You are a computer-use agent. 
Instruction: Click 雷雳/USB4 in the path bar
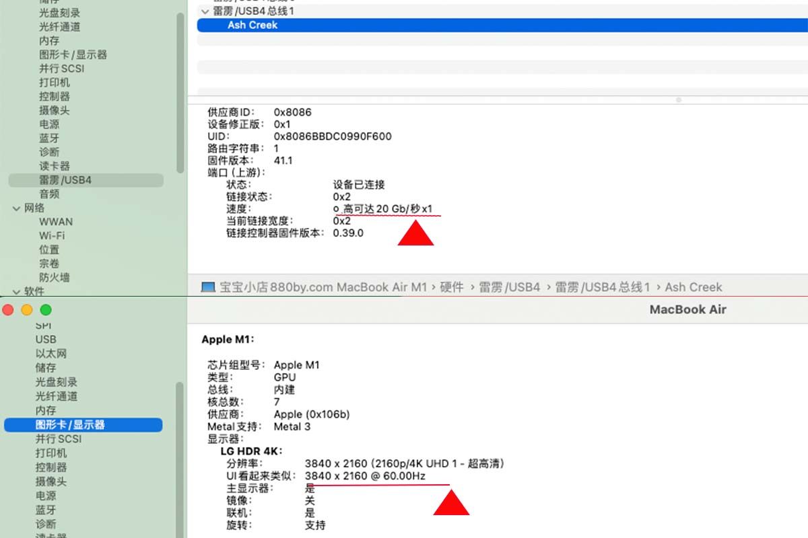tap(510, 287)
